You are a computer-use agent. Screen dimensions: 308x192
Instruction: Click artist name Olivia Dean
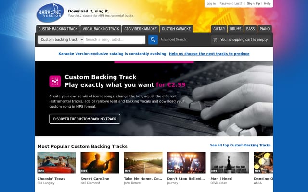pyautogui.click(x=219, y=183)
